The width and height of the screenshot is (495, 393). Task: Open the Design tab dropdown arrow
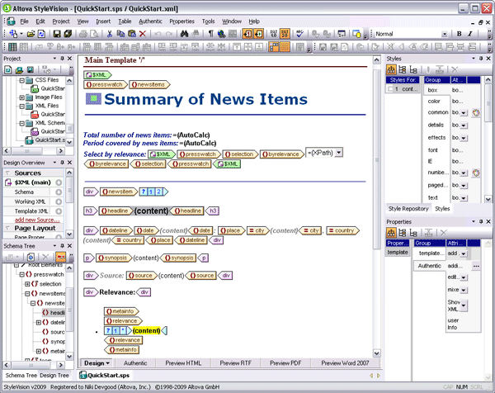click(x=107, y=363)
